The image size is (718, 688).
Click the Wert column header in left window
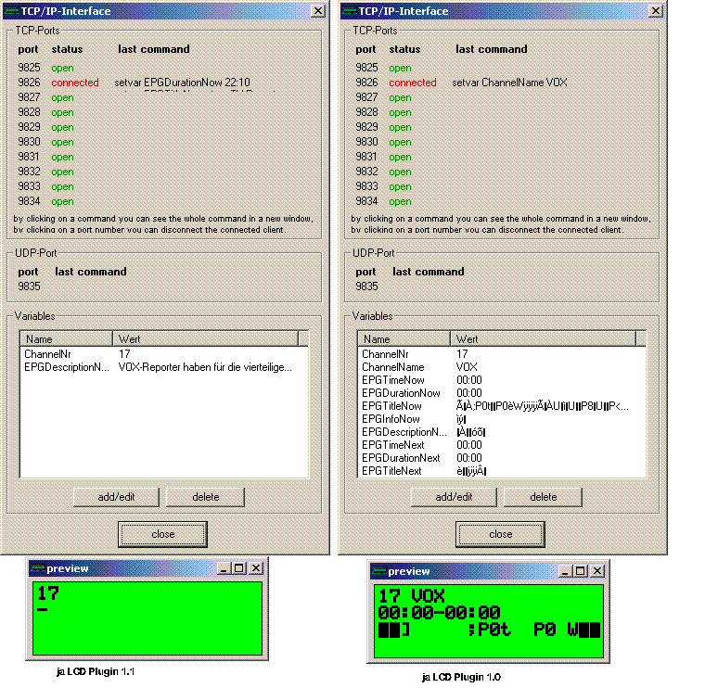click(x=205, y=339)
